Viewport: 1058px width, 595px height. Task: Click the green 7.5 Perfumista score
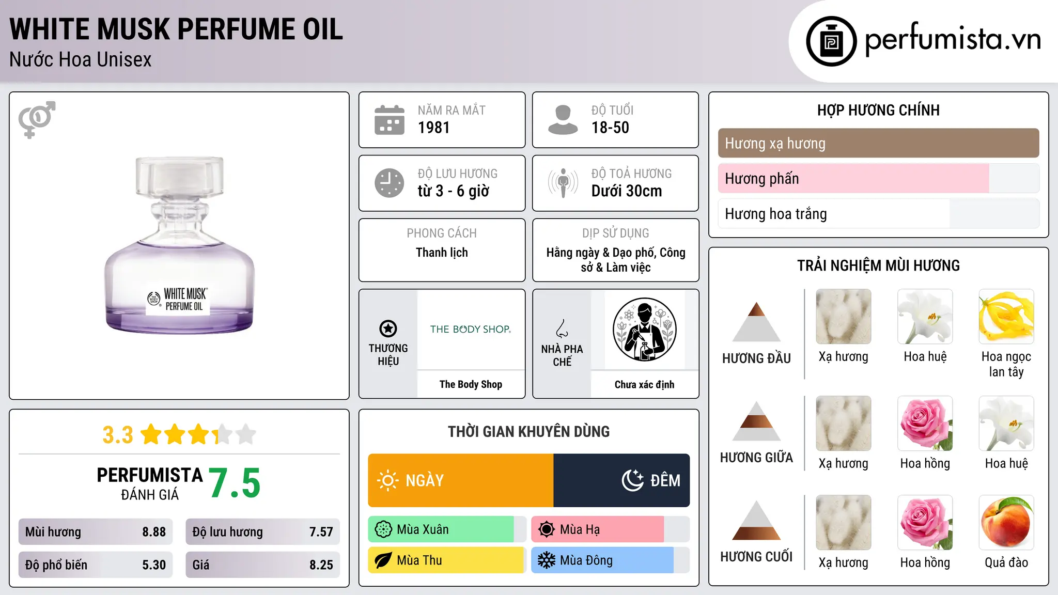235,483
